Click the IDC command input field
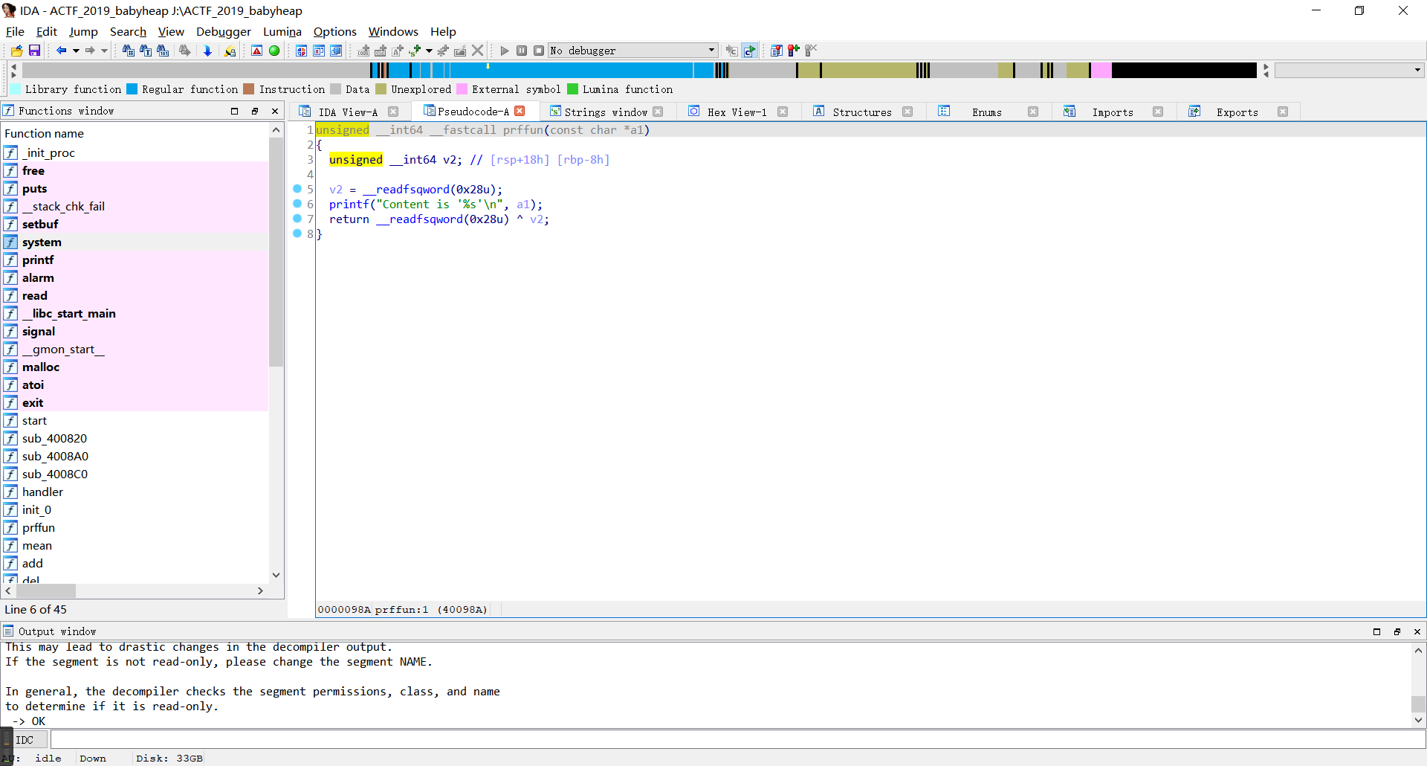The image size is (1427, 766). (736, 740)
